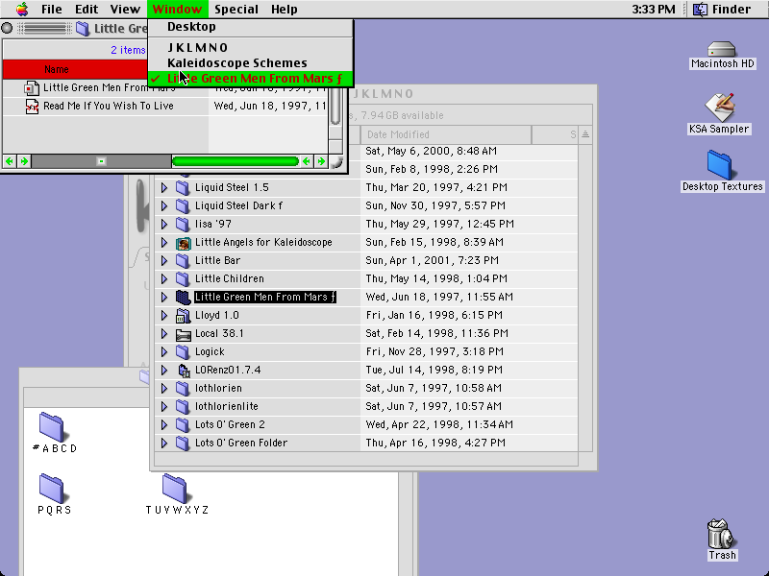Click the Little Bar folder icon

pos(183,260)
